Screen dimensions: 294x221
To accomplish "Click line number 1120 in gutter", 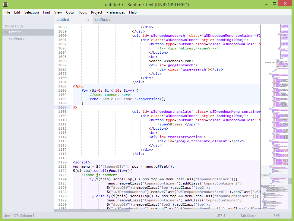I will [62, 162].
